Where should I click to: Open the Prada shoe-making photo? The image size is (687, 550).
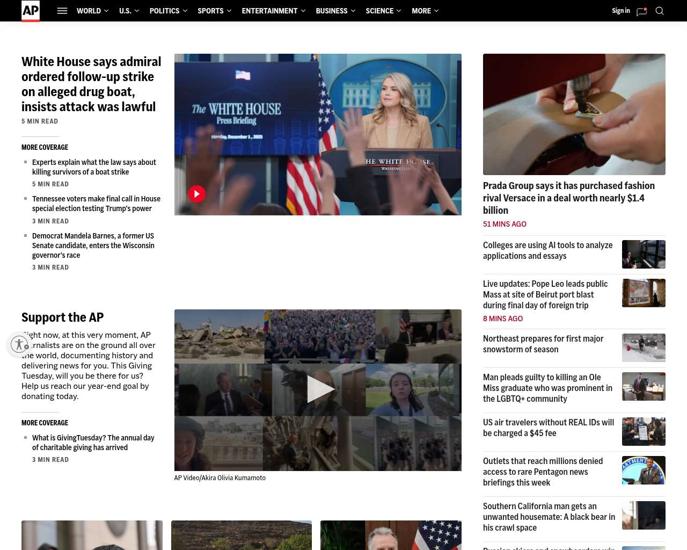574,114
